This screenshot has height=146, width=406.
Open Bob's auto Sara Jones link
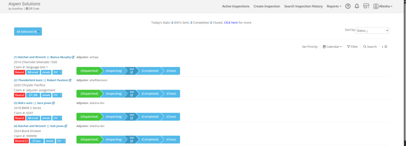click(33, 103)
